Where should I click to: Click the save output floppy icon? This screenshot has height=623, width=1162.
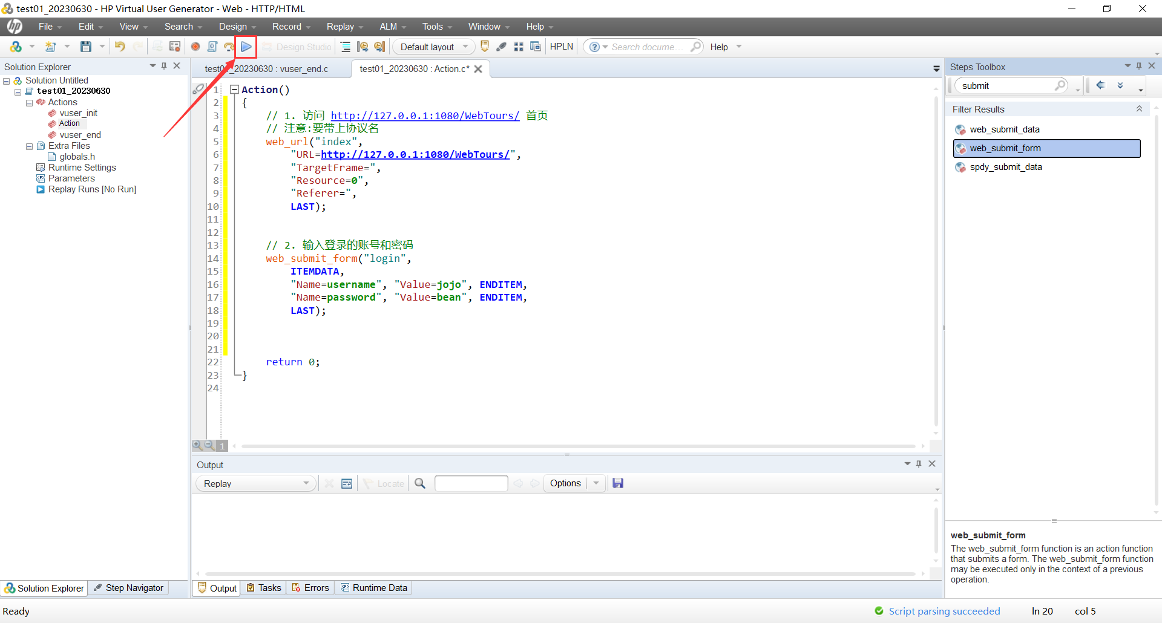pyautogui.click(x=618, y=483)
